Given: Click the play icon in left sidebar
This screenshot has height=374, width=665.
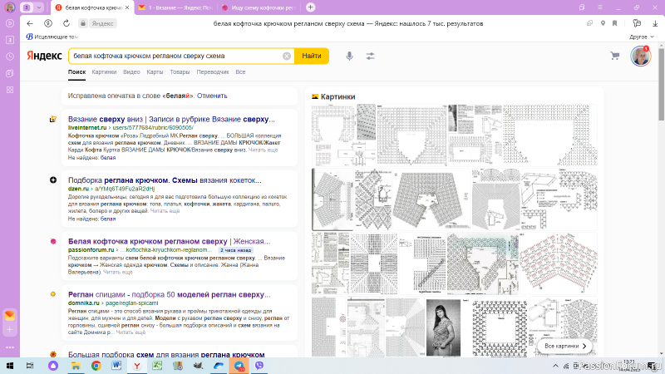Looking at the screenshot, I should [10, 23].
